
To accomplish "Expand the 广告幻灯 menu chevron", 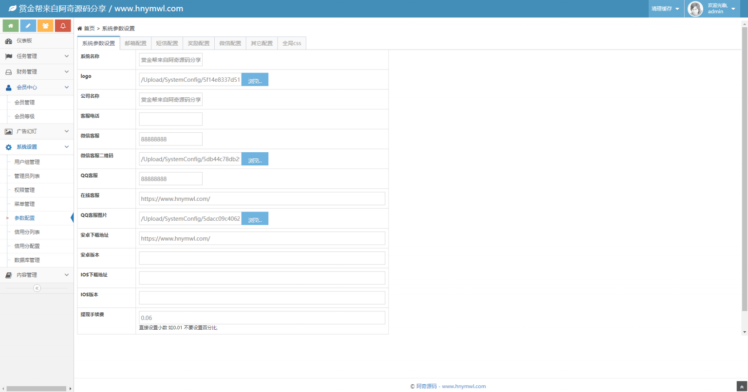I will coord(67,132).
